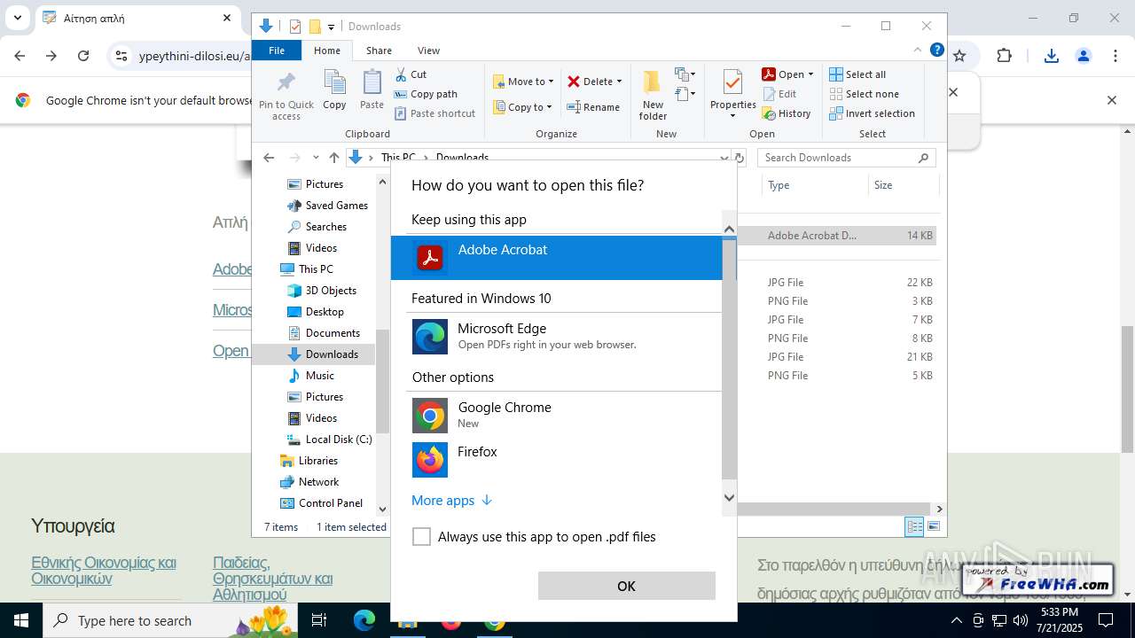Viewport: 1135px width, 638px height.
Task: Open Searches in navigation pane
Action: 325,227
